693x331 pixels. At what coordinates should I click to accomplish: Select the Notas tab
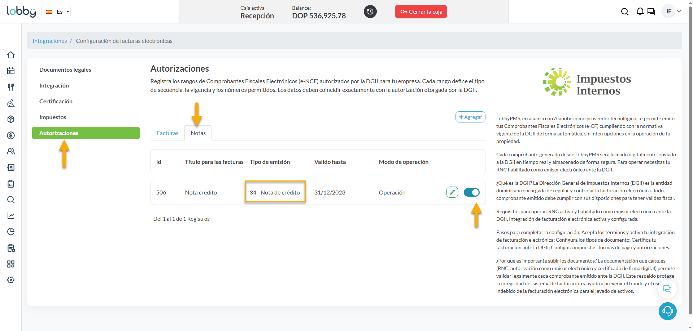pyautogui.click(x=198, y=133)
